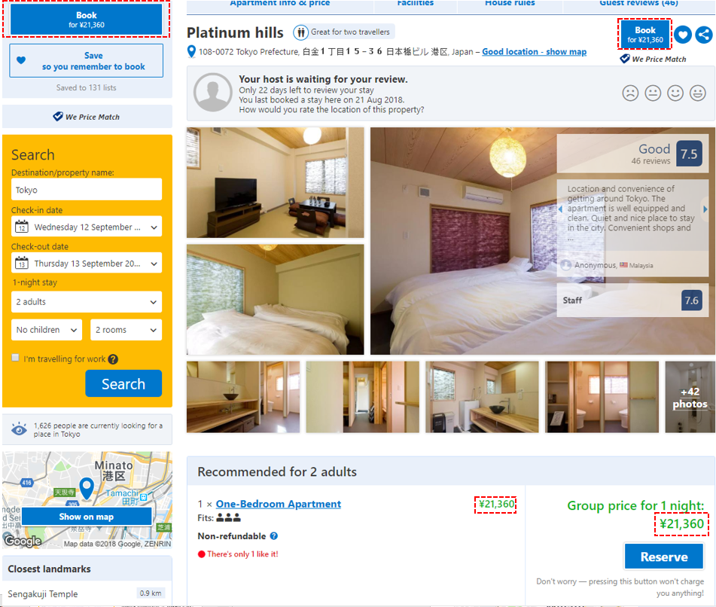Click the Non-refundable info question icon
This screenshot has width=716, height=607.
pos(273,535)
